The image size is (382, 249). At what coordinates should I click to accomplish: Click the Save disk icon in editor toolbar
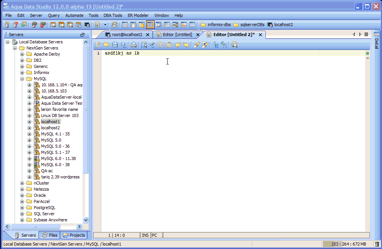(115, 45)
